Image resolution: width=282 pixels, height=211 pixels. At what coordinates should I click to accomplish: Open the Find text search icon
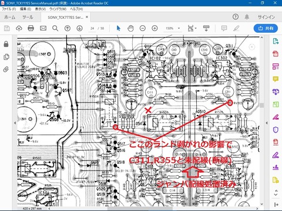click(55, 29)
